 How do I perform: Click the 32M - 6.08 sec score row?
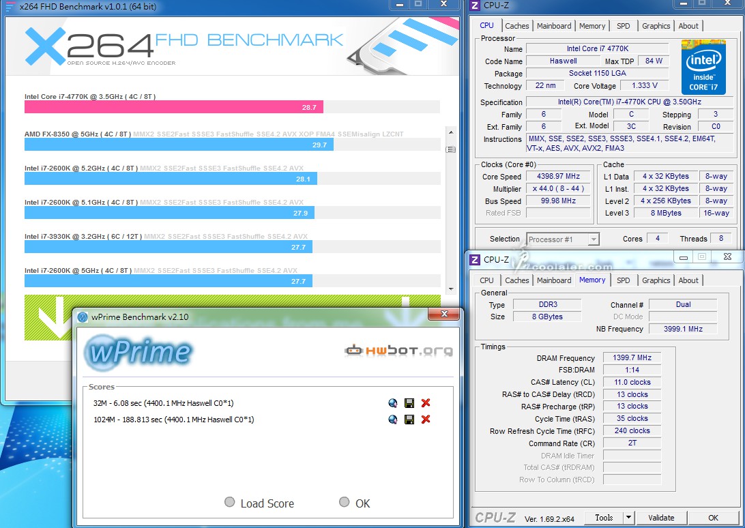164,403
